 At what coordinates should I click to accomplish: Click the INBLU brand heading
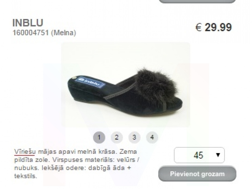(x=28, y=23)
